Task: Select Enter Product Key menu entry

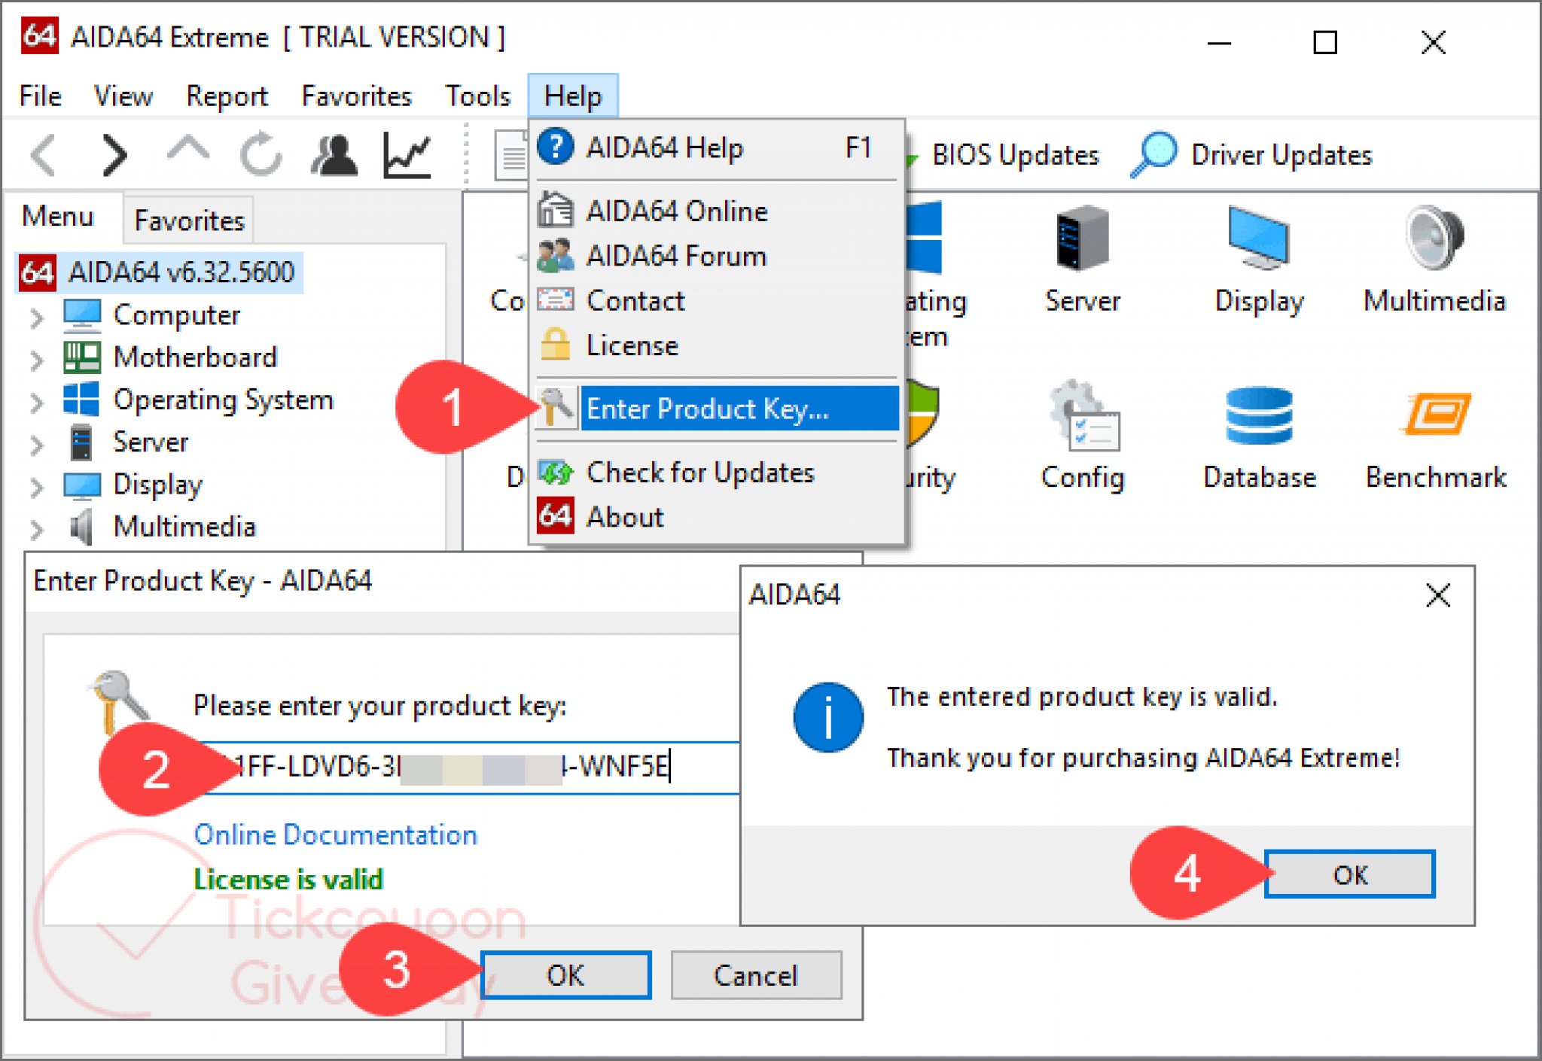Action: pos(706,409)
